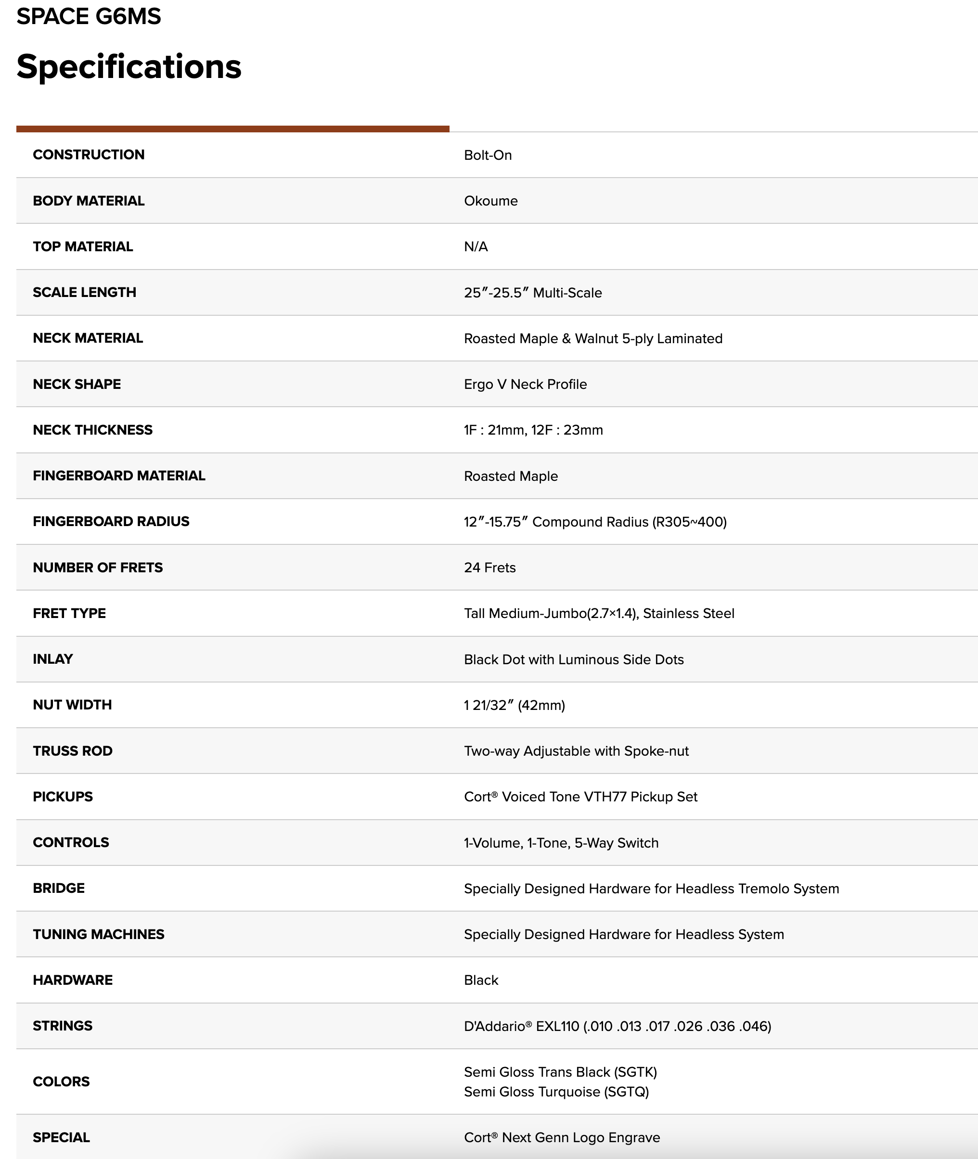Select the NECK THICKNESS label

coord(92,429)
